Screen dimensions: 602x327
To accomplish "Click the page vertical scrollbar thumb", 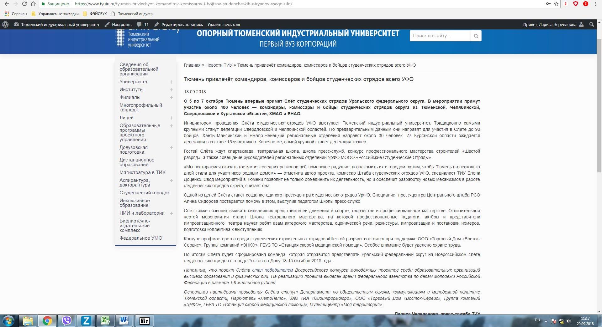I will coord(599,103).
